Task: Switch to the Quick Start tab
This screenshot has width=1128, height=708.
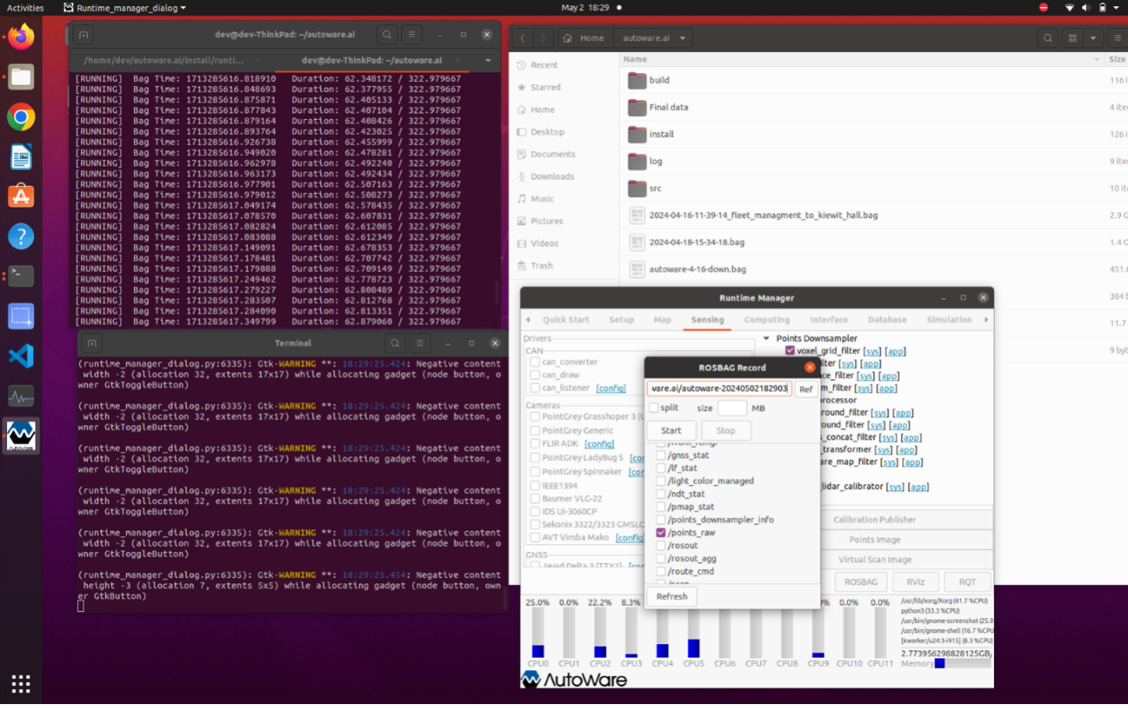Action: [566, 320]
